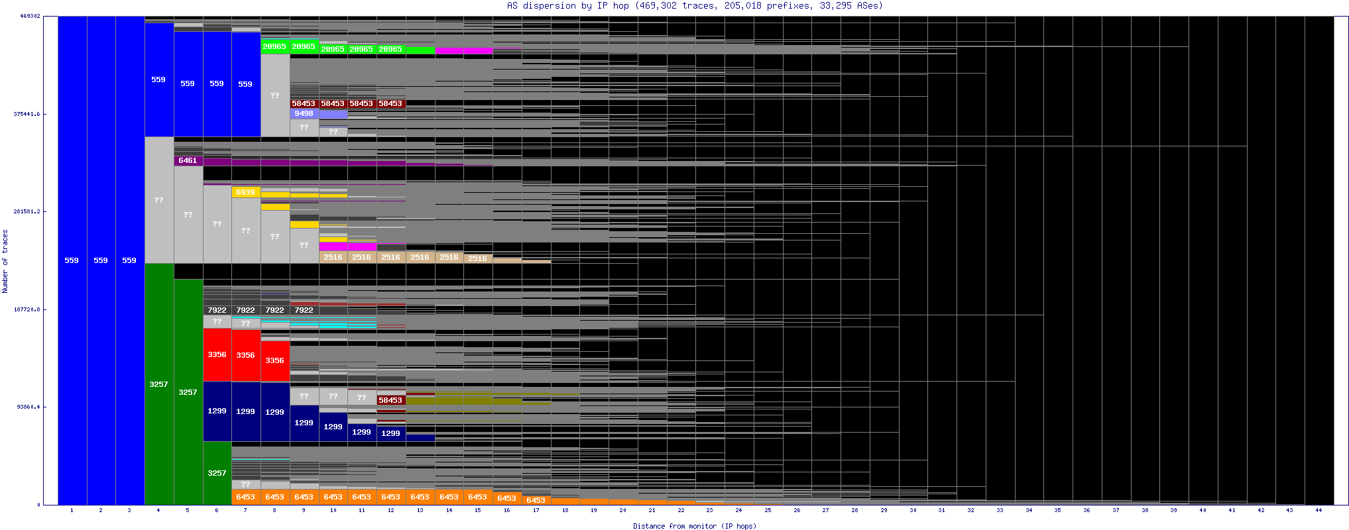Click the tan 2516 label at hop 10
The image size is (1349, 530).
(x=333, y=257)
